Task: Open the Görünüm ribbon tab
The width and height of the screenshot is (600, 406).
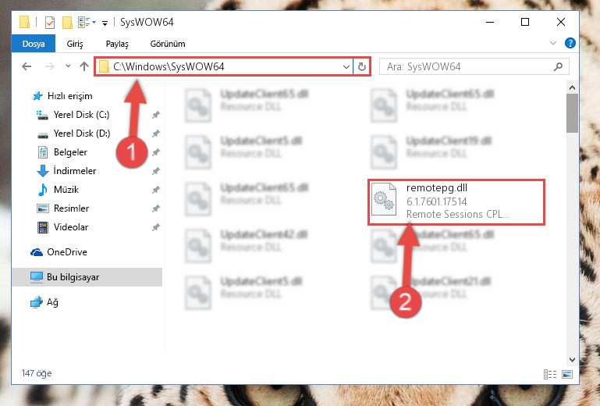Action: pos(168,44)
